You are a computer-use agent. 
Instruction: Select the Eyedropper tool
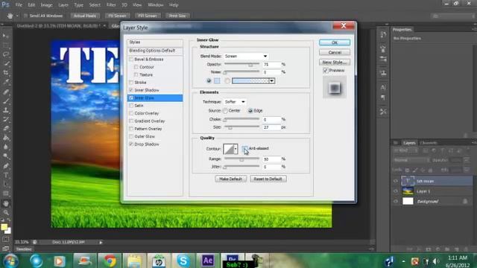6,82
